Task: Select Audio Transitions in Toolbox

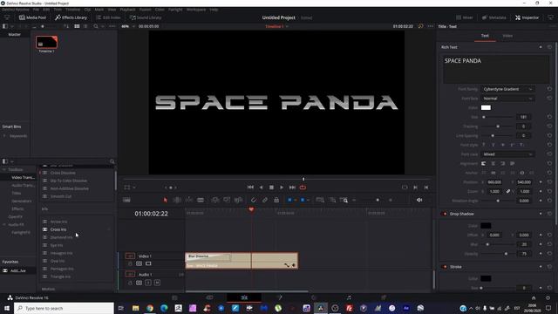Action: [x=24, y=185]
